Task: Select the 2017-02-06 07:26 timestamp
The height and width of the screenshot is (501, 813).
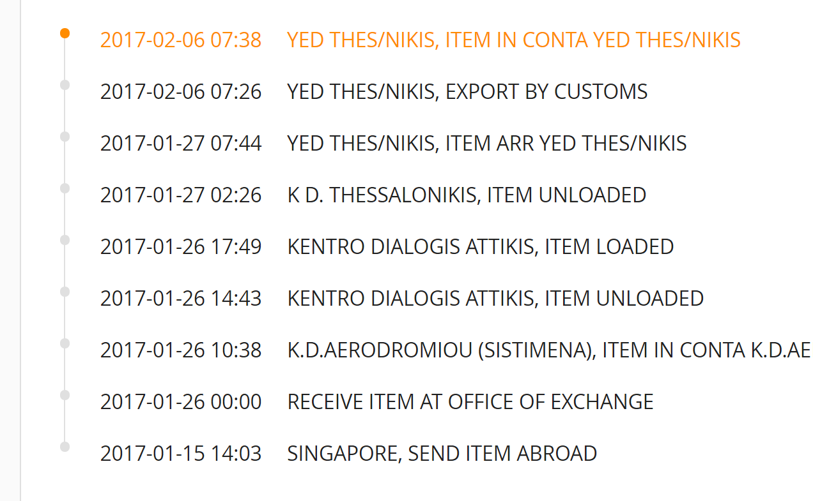Action: click(181, 92)
